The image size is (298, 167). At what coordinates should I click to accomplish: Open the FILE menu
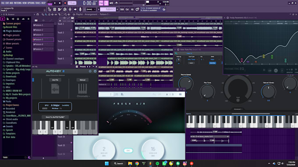3,3
